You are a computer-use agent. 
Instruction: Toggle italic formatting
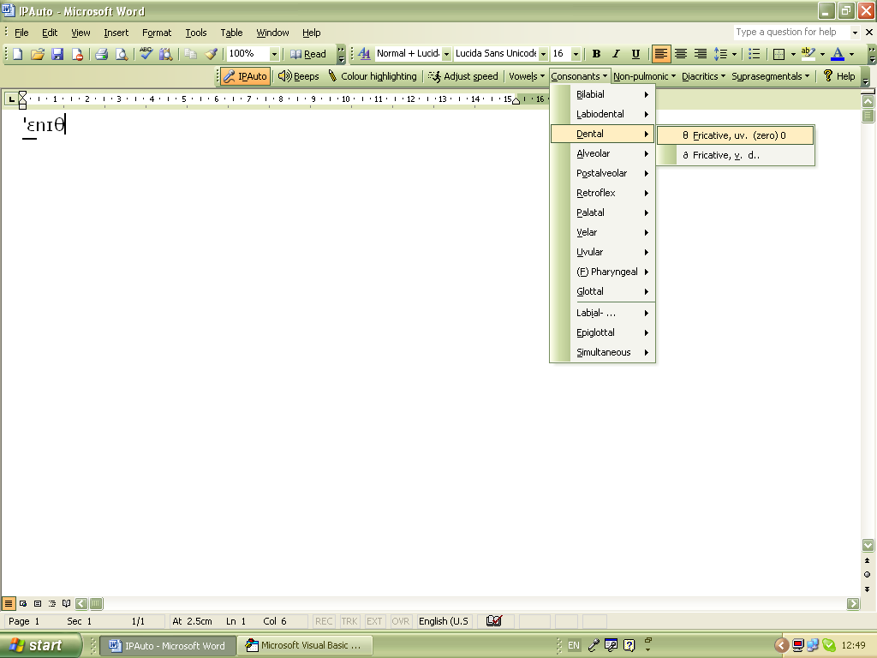(x=616, y=54)
